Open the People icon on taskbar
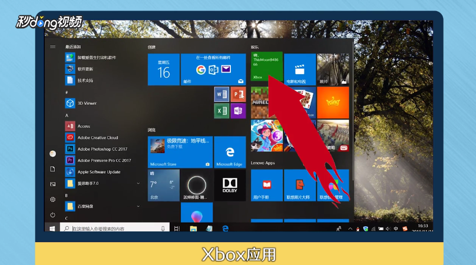Screen dimensions: 476x265 pyautogui.click(x=339, y=228)
